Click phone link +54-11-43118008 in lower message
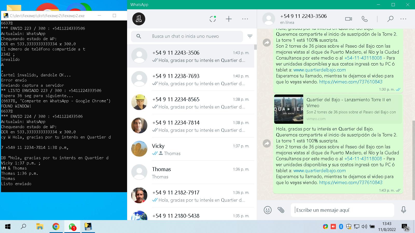415x233 pixels. (363, 159)
